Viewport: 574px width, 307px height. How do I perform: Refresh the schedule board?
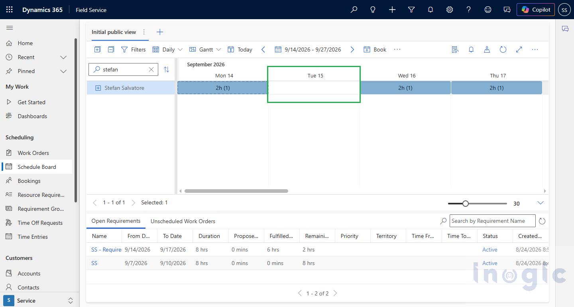point(503,50)
